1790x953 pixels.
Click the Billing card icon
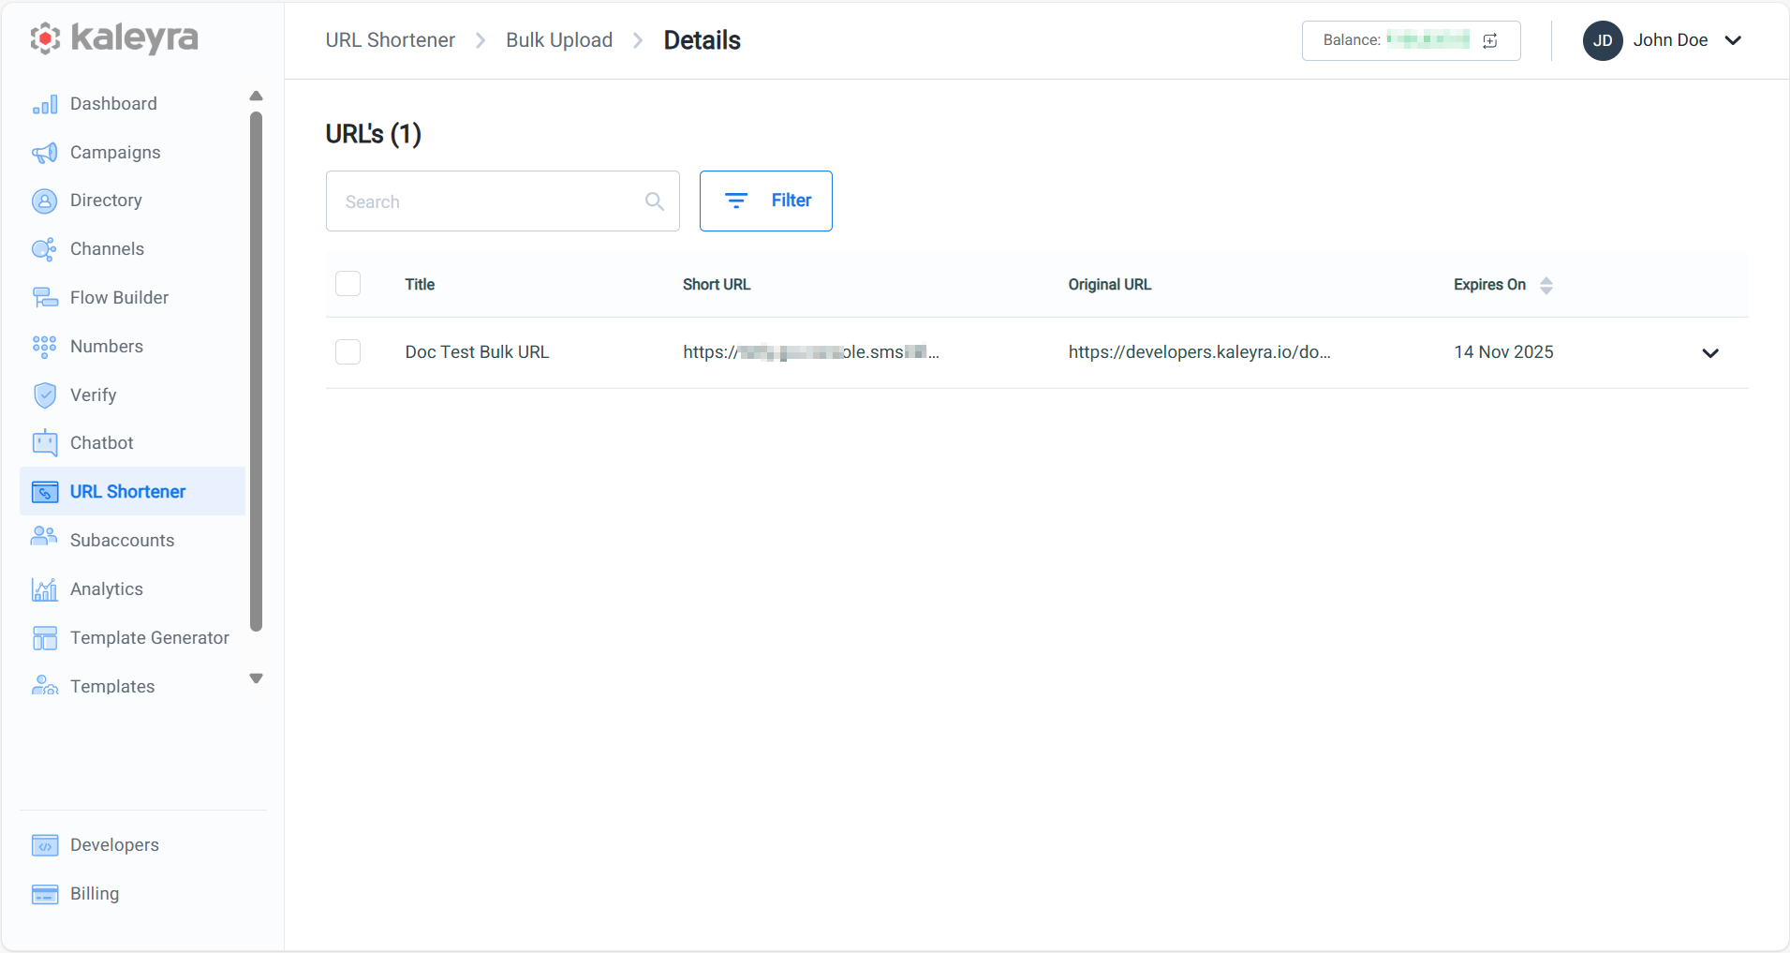coord(45,894)
